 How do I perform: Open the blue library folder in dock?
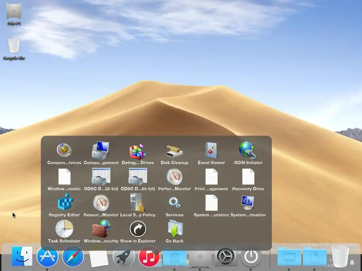(175, 258)
